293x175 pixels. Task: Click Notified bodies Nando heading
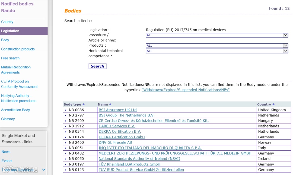pyautogui.click(x=17, y=7)
